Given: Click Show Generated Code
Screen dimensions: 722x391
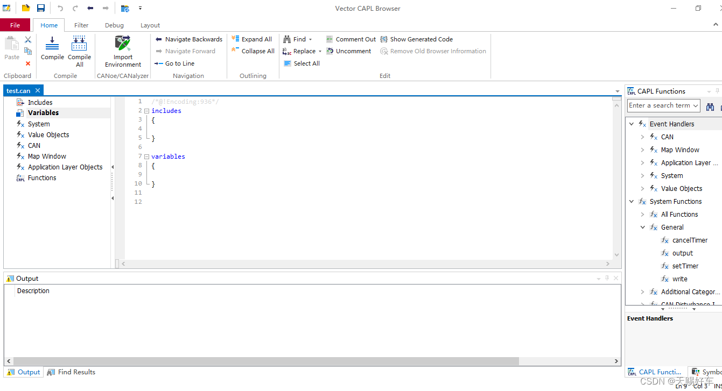Looking at the screenshot, I should 417,39.
